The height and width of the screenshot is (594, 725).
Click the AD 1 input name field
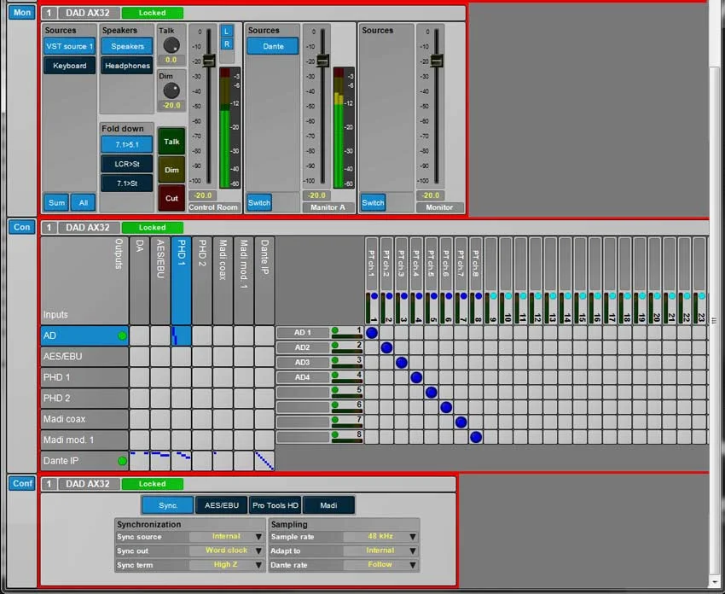pos(303,333)
